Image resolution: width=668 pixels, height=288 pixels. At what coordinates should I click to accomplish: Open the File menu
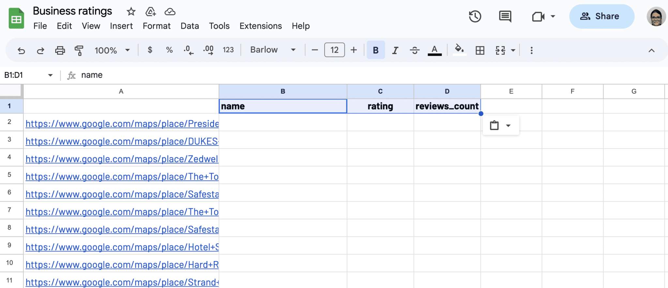coord(40,26)
